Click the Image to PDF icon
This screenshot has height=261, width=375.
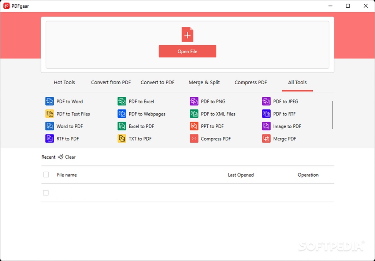coord(266,126)
